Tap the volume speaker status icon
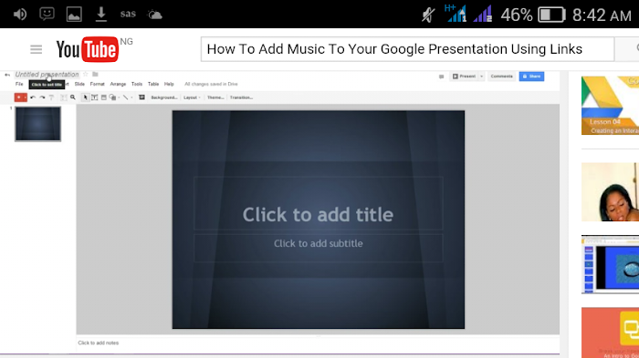This screenshot has width=639, height=358. click(x=19, y=15)
